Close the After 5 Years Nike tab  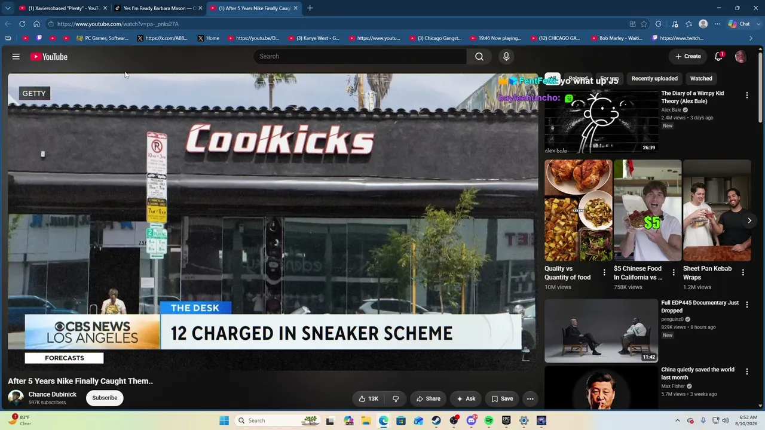pos(295,8)
